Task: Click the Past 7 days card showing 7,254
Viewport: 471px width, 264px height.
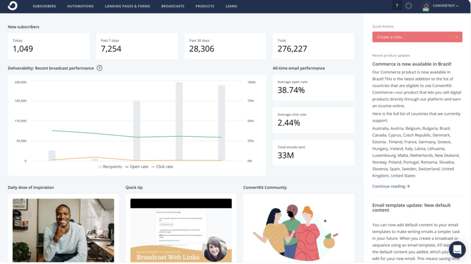Action: pyautogui.click(x=137, y=46)
